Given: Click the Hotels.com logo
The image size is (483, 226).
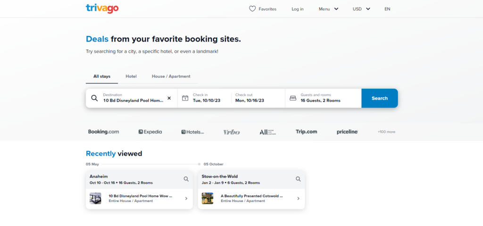Looking at the screenshot, I should tap(192, 132).
